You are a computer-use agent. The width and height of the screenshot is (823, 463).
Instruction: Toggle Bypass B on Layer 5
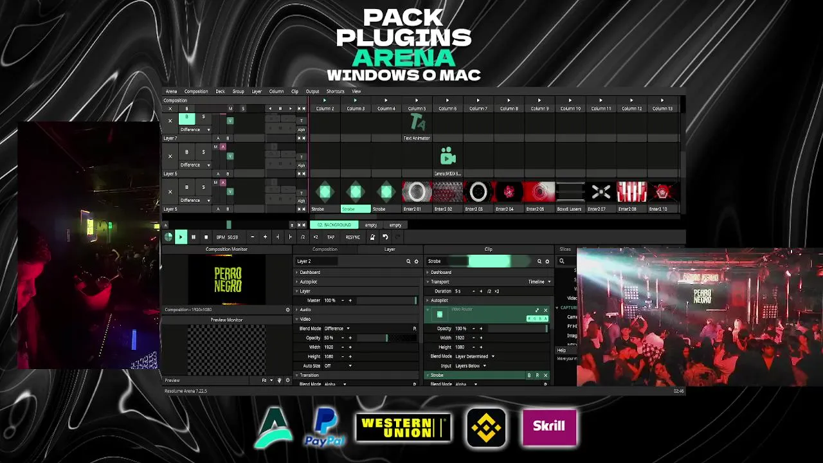pos(186,188)
